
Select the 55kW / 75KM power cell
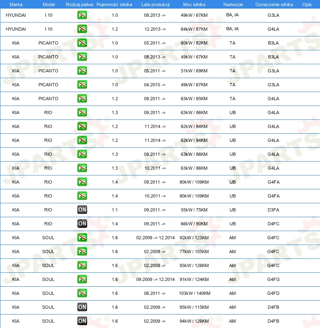[194, 210]
